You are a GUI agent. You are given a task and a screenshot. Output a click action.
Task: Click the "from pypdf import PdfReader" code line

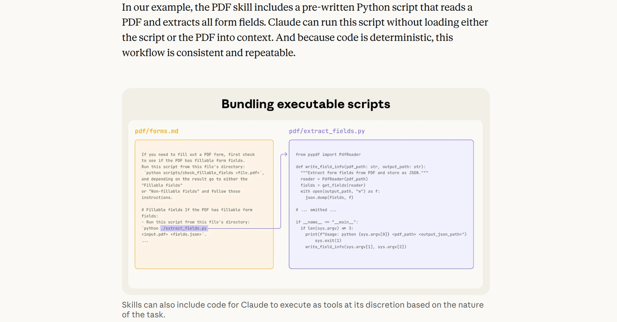point(328,154)
